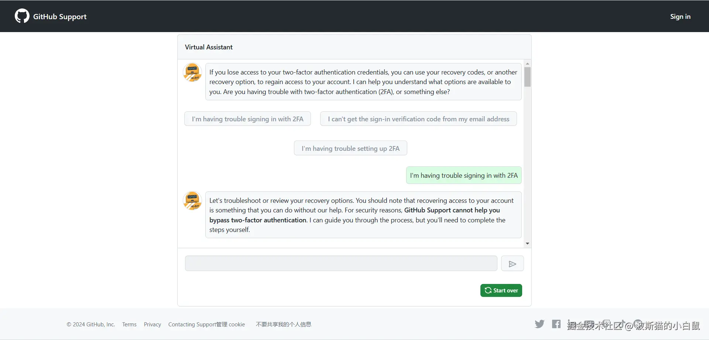This screenshot has height=340, width=709.
Task: Click the chat scrollbar thumb
Action: tap(528, 77)
